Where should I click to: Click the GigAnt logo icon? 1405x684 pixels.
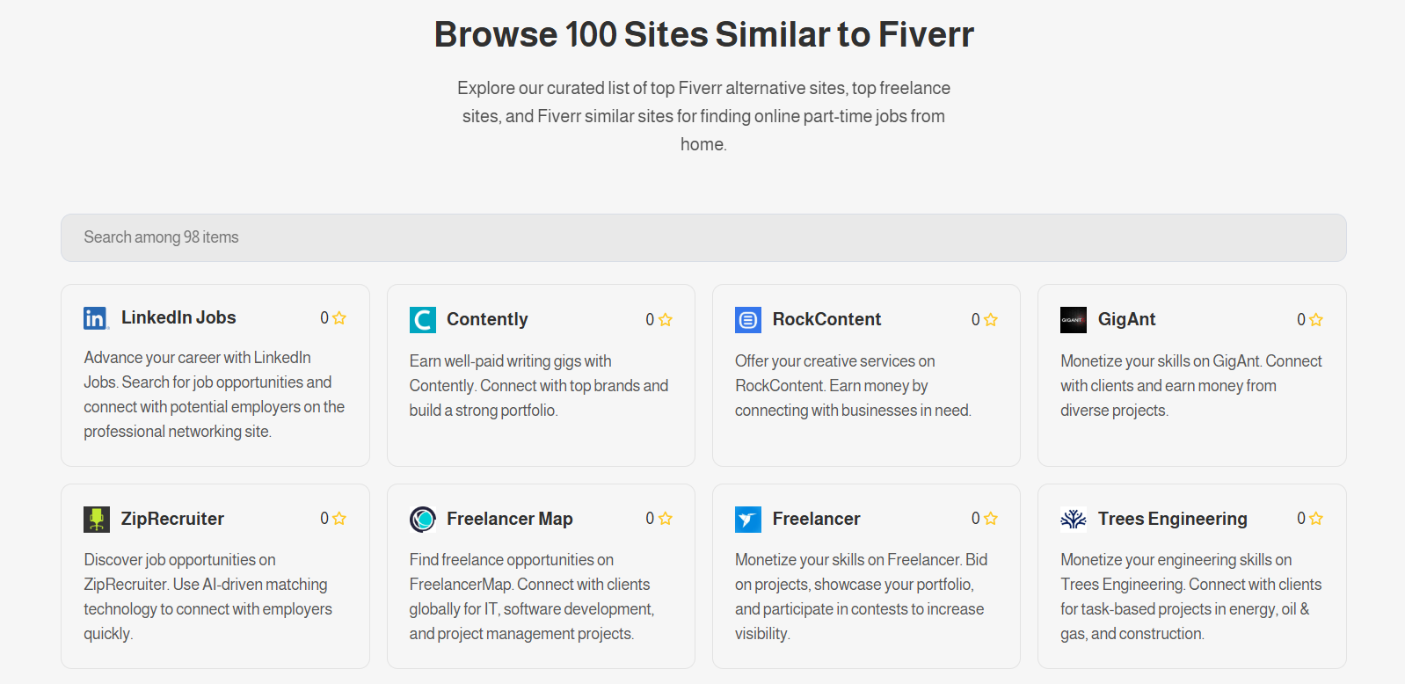tap(1074, 320)
